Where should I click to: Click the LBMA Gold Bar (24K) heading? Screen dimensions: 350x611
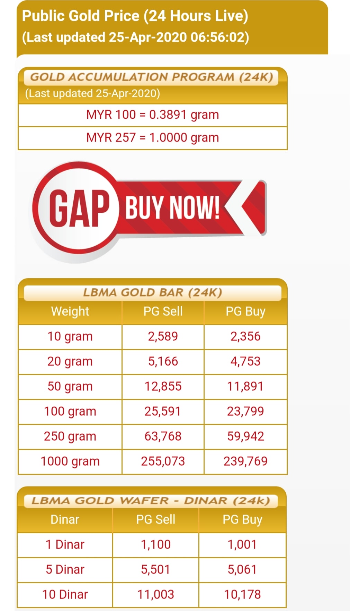point(152,292)
